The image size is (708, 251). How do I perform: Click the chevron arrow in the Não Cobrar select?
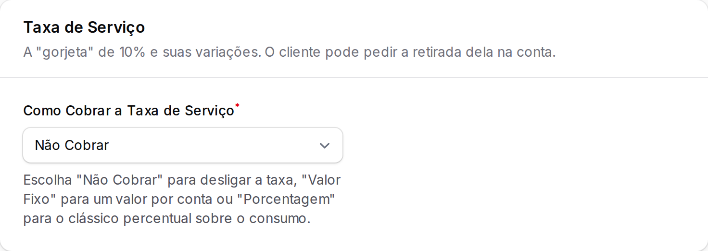pyautogui.click(x=325, y=145)
